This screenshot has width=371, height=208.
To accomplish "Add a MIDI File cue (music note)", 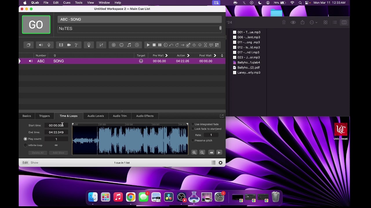I will tap(129, 45).
